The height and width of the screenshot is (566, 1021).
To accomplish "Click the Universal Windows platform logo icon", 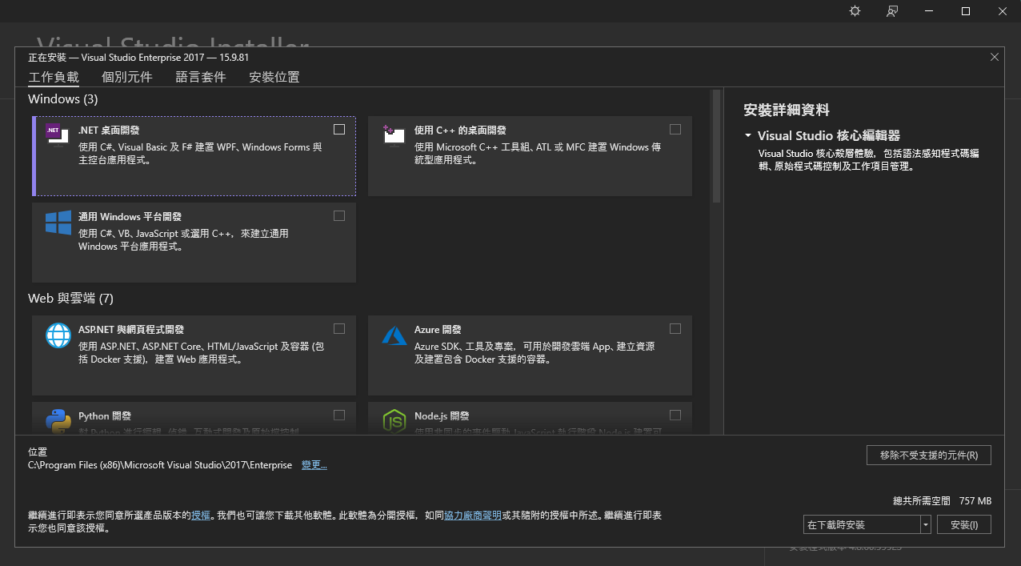I will coord(58,223).
